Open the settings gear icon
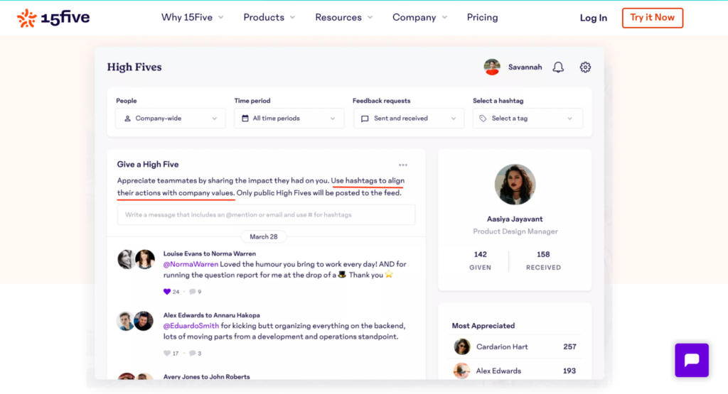Image resolution: width=728 pixels, height=394 pixels. 585,67
